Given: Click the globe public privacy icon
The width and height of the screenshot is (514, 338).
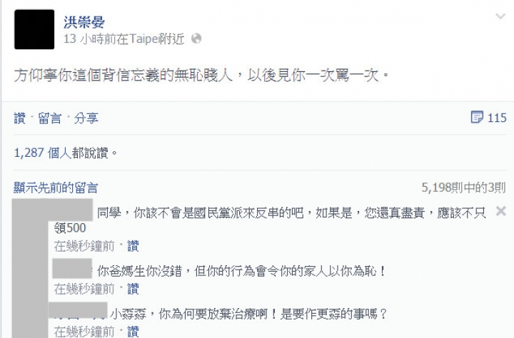Looking at the screenshot, I should pos(196,39).
